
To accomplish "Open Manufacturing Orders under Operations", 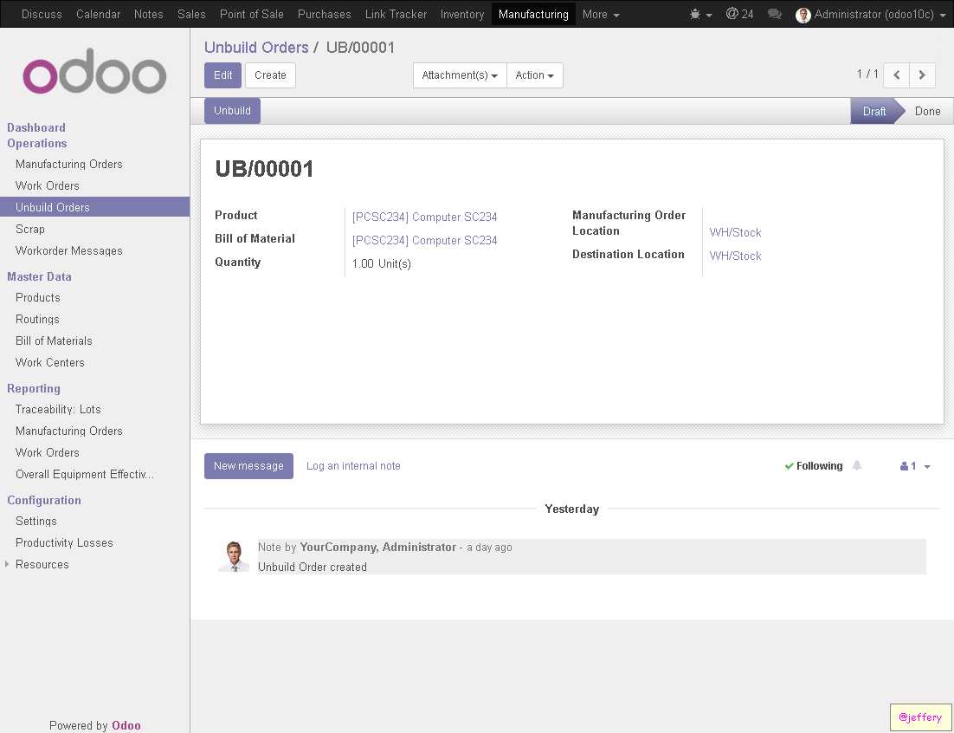I will click(69, 165).
